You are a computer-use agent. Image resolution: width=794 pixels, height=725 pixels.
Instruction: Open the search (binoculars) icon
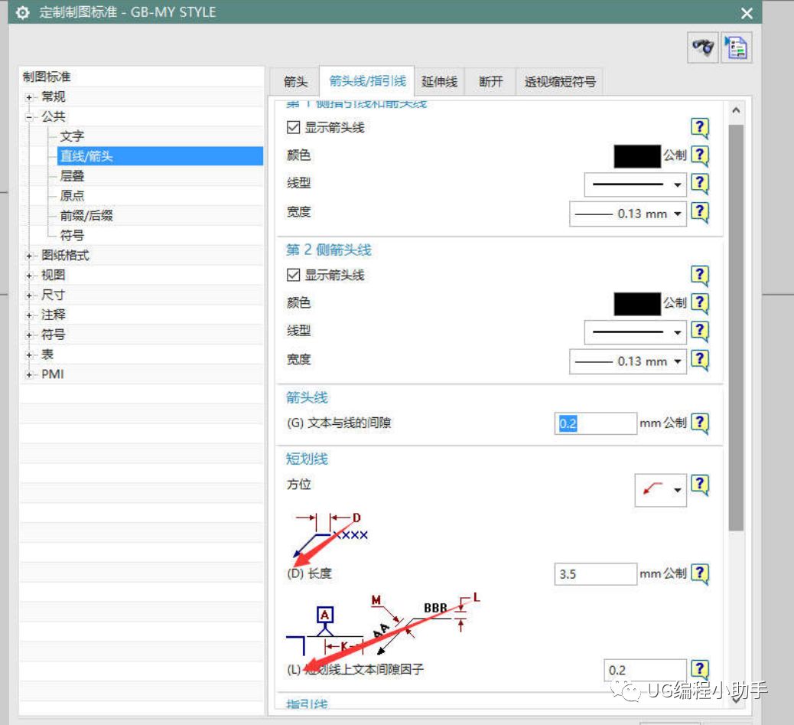click(702, 47)
